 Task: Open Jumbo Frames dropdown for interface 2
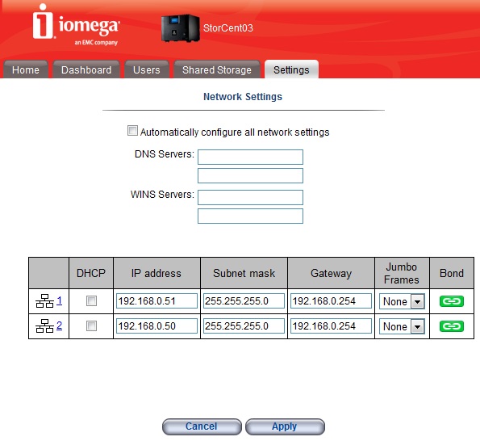point(402,326)
